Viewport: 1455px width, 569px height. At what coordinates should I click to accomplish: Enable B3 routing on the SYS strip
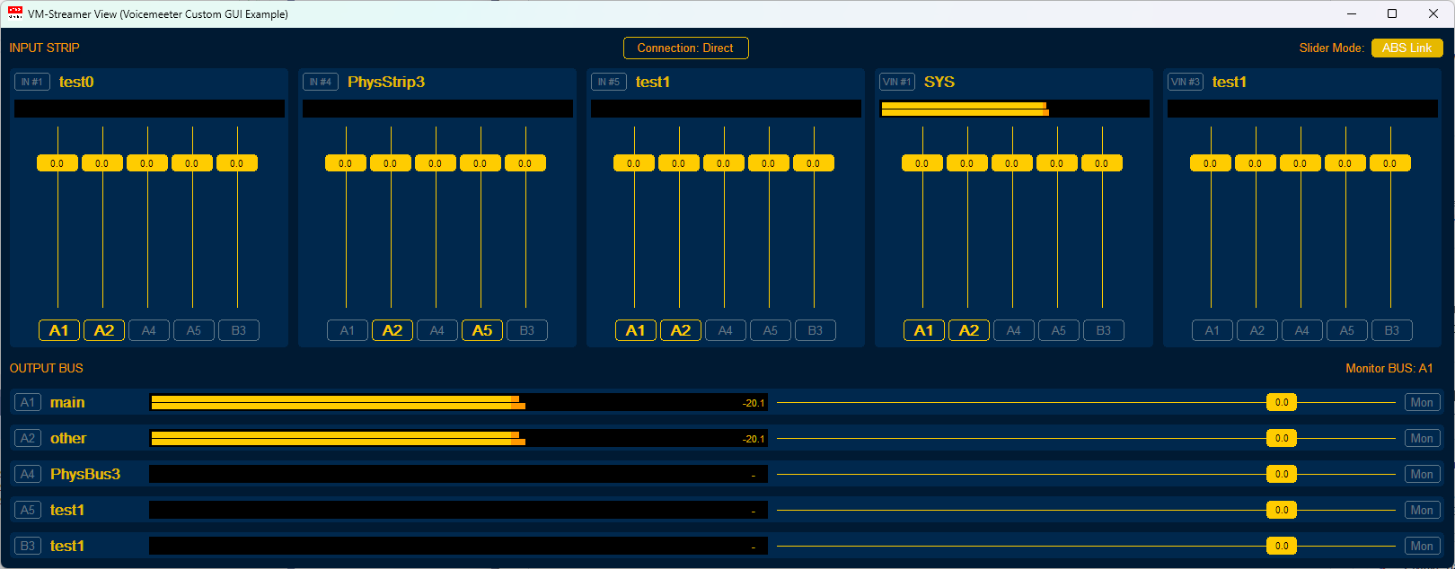coord(1104,330)
